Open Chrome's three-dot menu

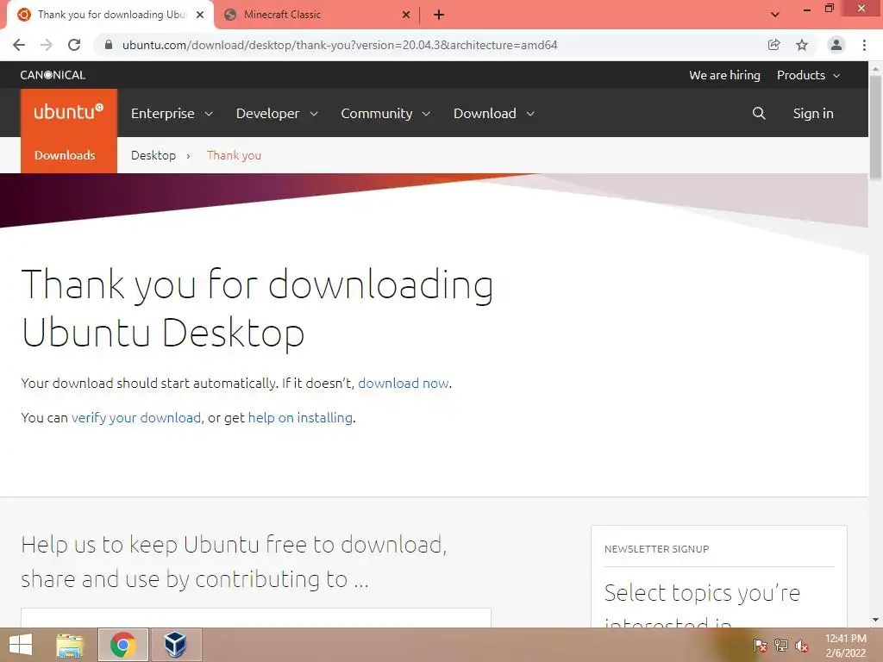coord(864,45)
